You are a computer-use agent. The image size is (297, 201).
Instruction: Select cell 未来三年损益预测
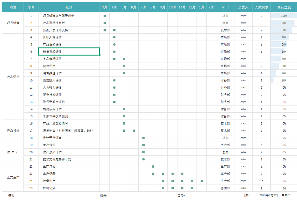[x=69, y=116]
